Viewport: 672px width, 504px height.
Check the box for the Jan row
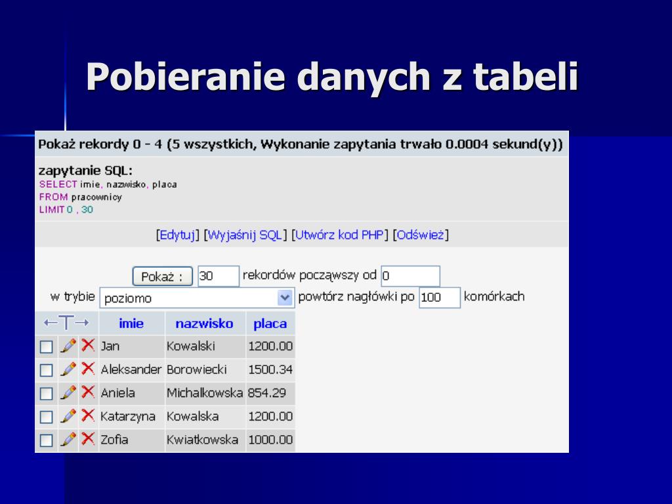(x=47, y=346)
